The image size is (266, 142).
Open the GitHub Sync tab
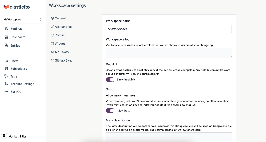pyautogui.click(x=62, y=60)
